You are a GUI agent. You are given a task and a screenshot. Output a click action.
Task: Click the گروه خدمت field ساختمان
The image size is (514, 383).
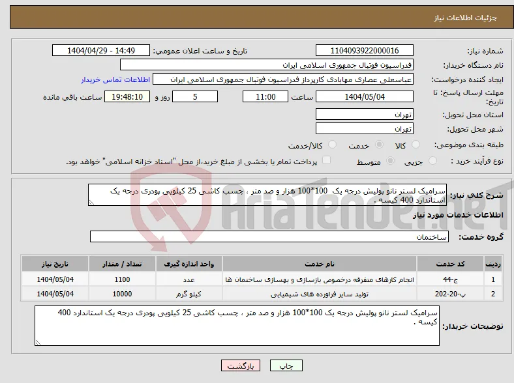click(x=269, y=236)
